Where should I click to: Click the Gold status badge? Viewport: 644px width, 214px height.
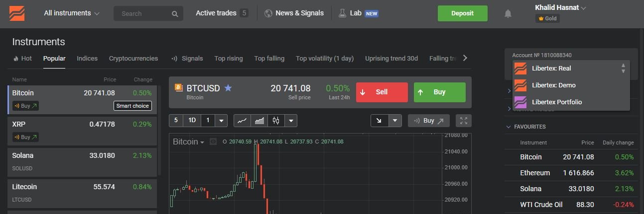[547, 18]
